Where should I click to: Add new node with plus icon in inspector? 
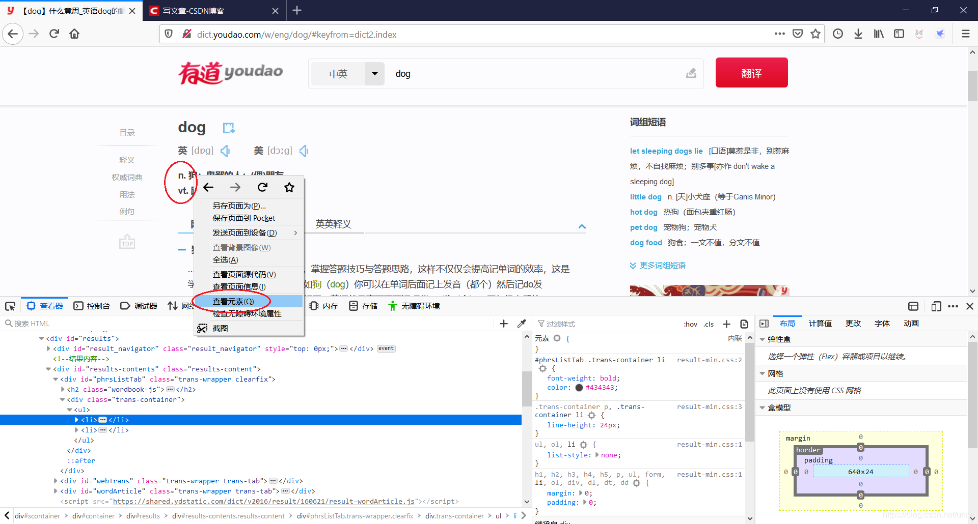(504, 324)
